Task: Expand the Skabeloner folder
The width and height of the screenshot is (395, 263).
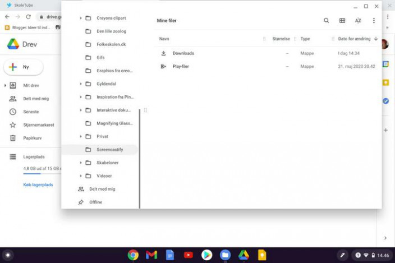Action: 81,163
